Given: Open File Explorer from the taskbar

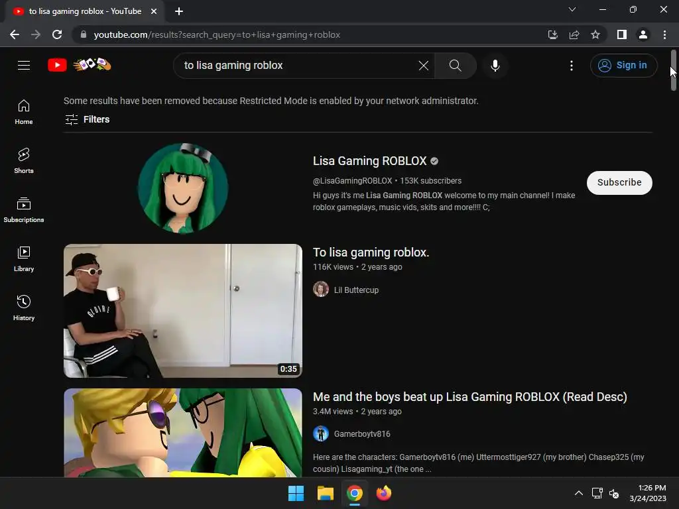Looking at the screenshot, I should (325, 493).
